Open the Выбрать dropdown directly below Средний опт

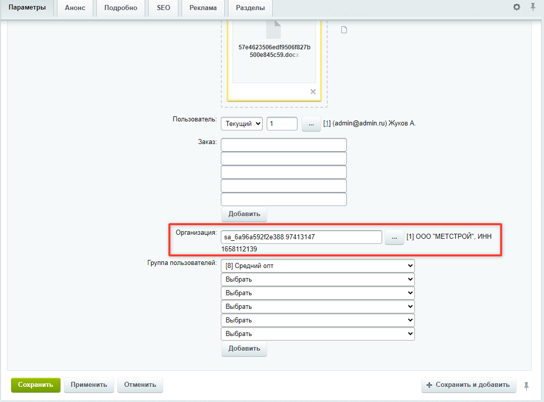click(x=318, y=279)
